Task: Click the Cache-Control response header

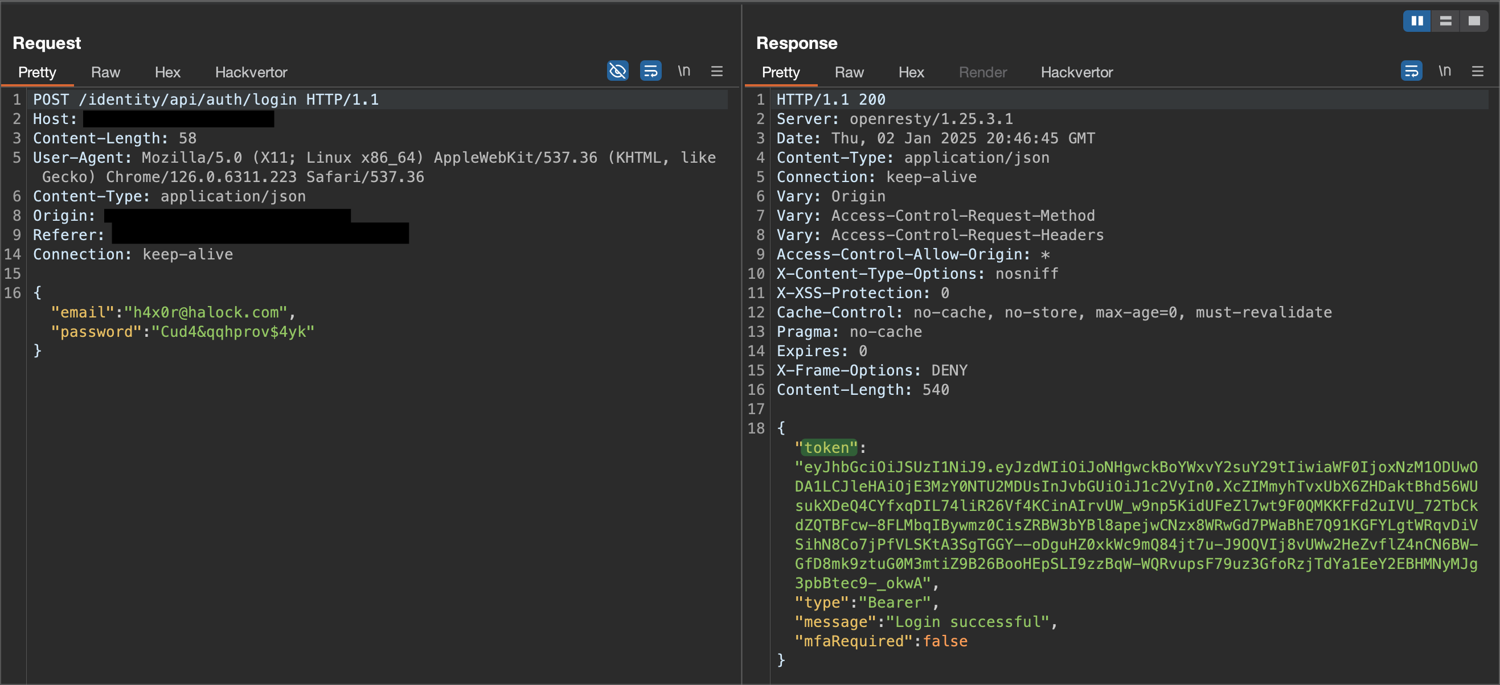Action: 1054,312
